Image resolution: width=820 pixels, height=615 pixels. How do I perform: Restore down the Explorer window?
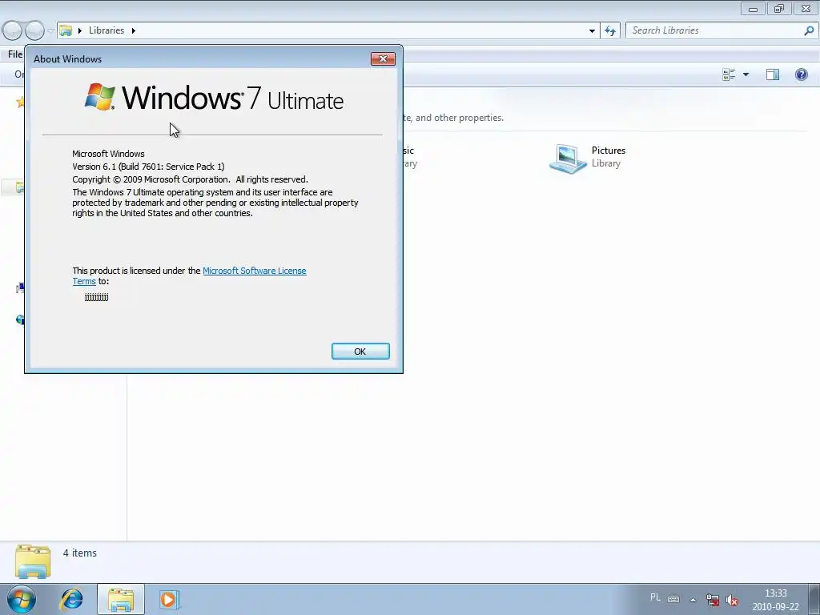point(779,9)
